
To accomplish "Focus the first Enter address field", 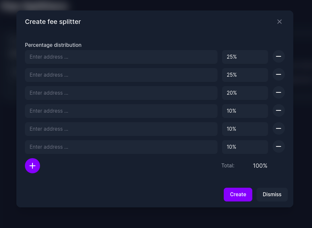I will tap(121, 57).
